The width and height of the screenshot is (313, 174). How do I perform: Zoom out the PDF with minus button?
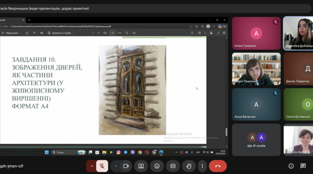tap(93, 33)
